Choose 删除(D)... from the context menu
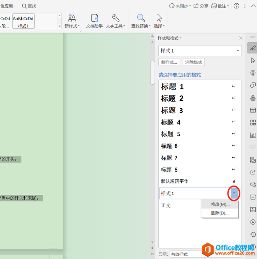 220,213
